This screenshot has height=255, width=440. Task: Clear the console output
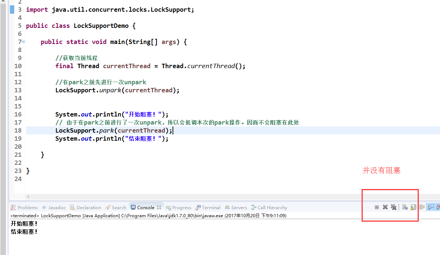point(404,207)
